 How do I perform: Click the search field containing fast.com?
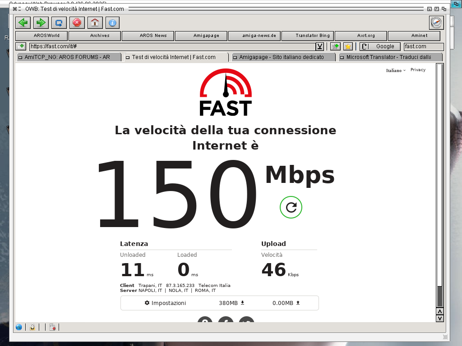[424, 46]
